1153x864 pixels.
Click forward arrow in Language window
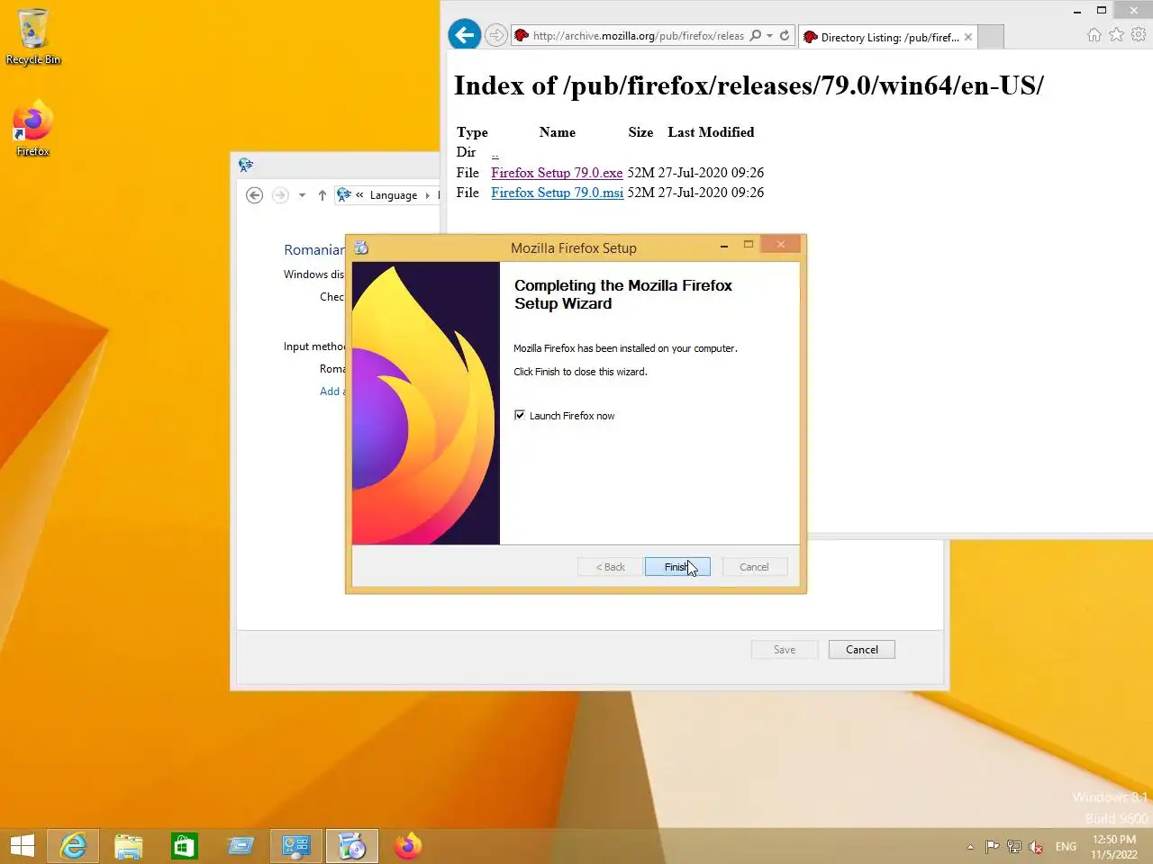click(x=280, y=195)
